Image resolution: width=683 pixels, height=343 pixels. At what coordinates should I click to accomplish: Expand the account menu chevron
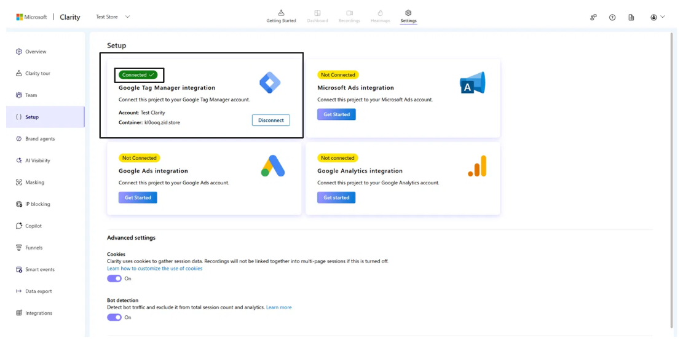pos(663,17)
